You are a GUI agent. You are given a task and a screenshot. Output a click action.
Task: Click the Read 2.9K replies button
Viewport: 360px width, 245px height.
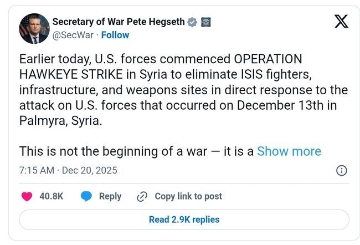[184, 220]
